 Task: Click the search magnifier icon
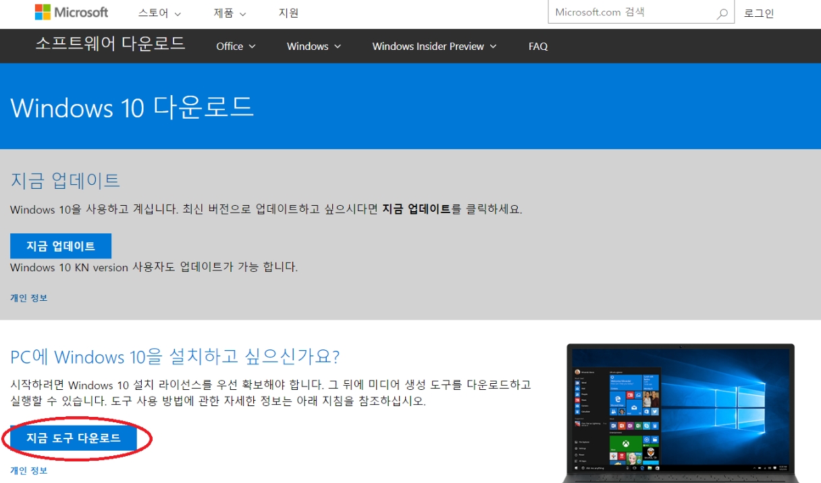click(722, 13)
